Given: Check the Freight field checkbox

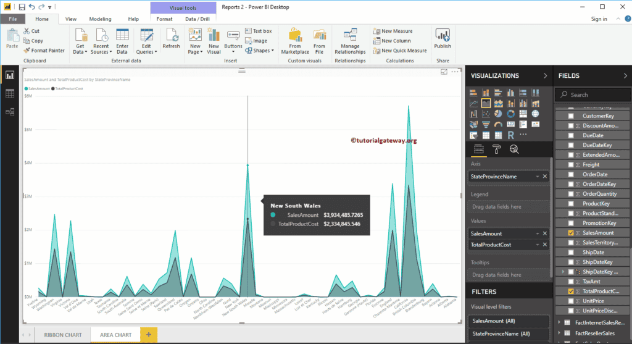Looking at the screenshot, I should pos(571,165).
